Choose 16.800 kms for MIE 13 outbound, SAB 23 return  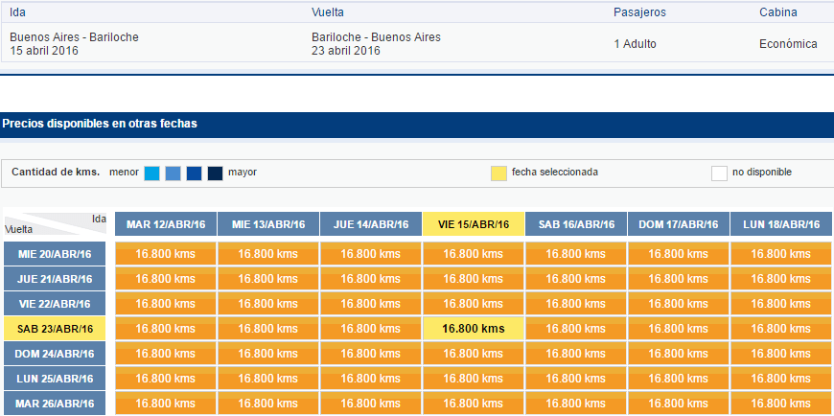(268, 329)
